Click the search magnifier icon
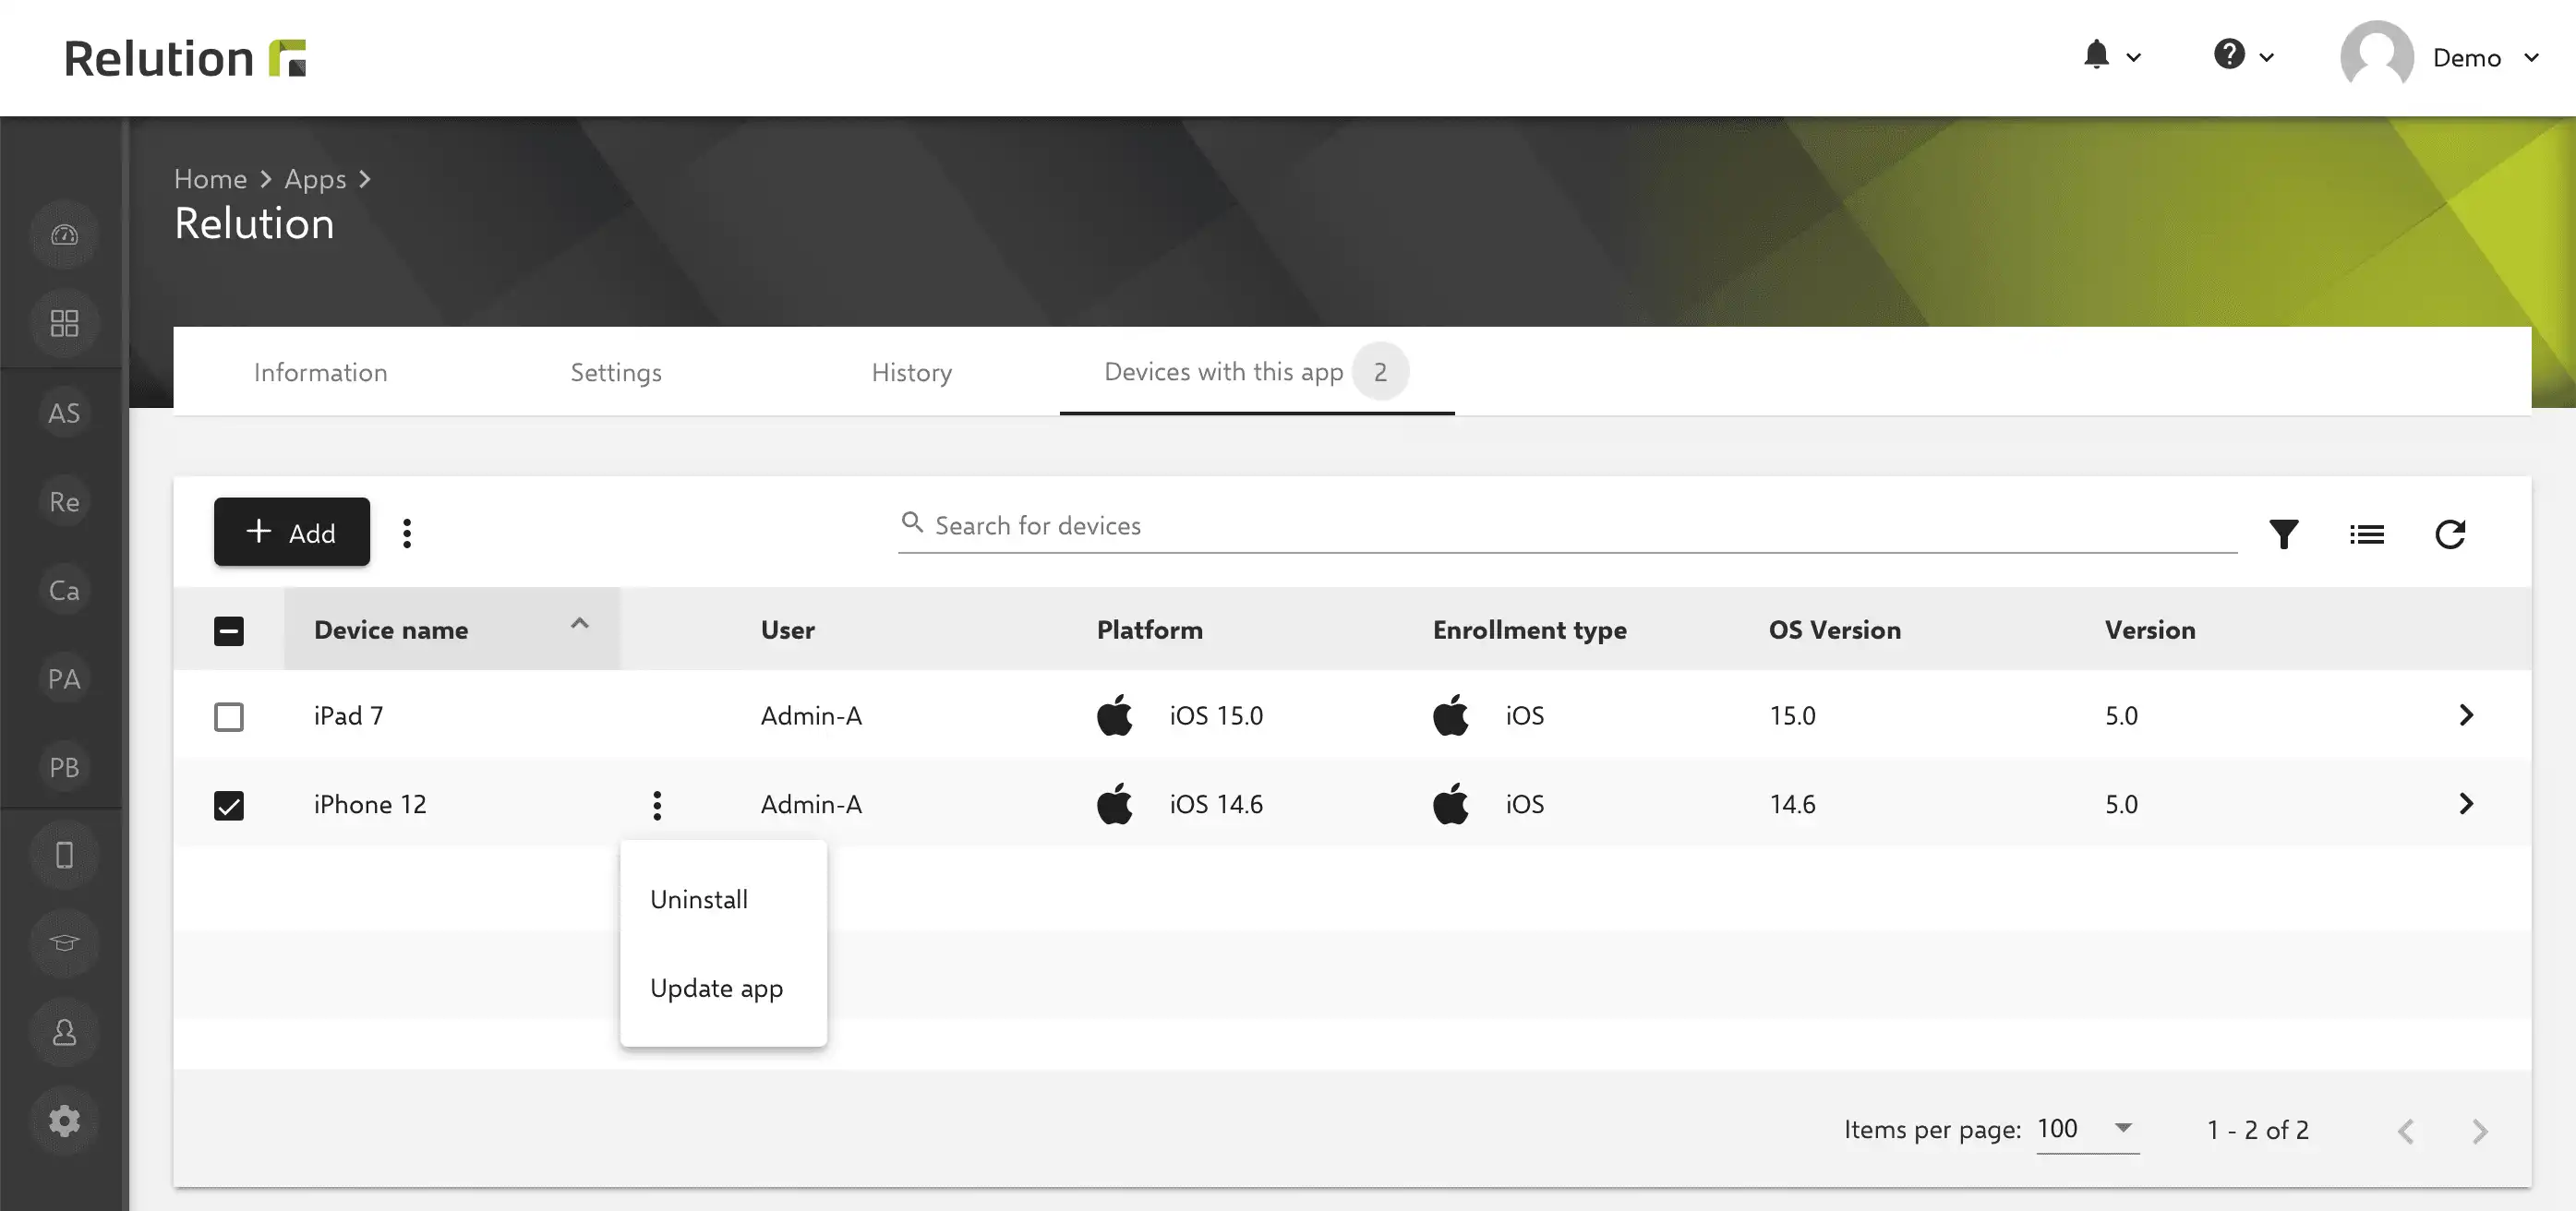The image size is (2576, 1211). tap(911, 522)
